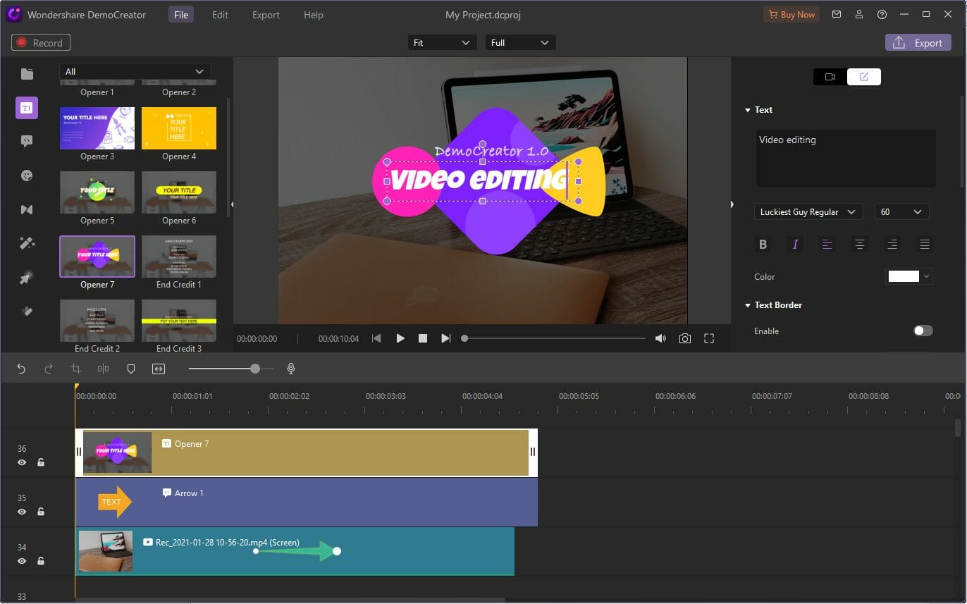Click the preview playback progress bar
The height and width of the screenshot is (604, 967).
tap(553, 338)
